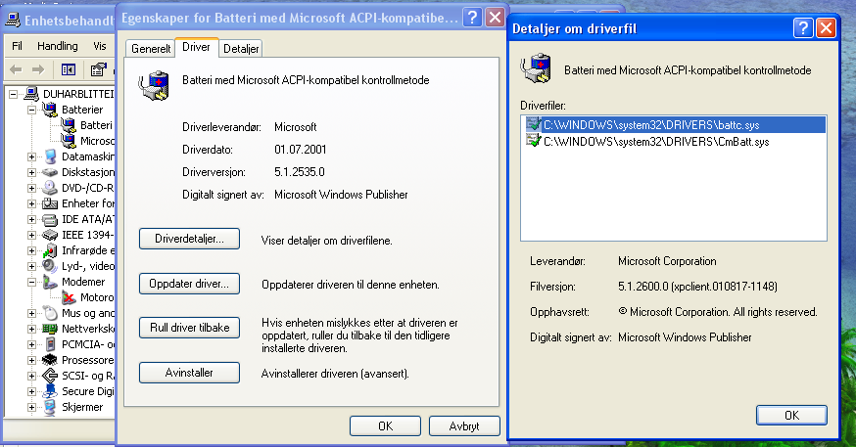
Task: Select the IEEE 1394 controller icon
Action: point(50,235)
